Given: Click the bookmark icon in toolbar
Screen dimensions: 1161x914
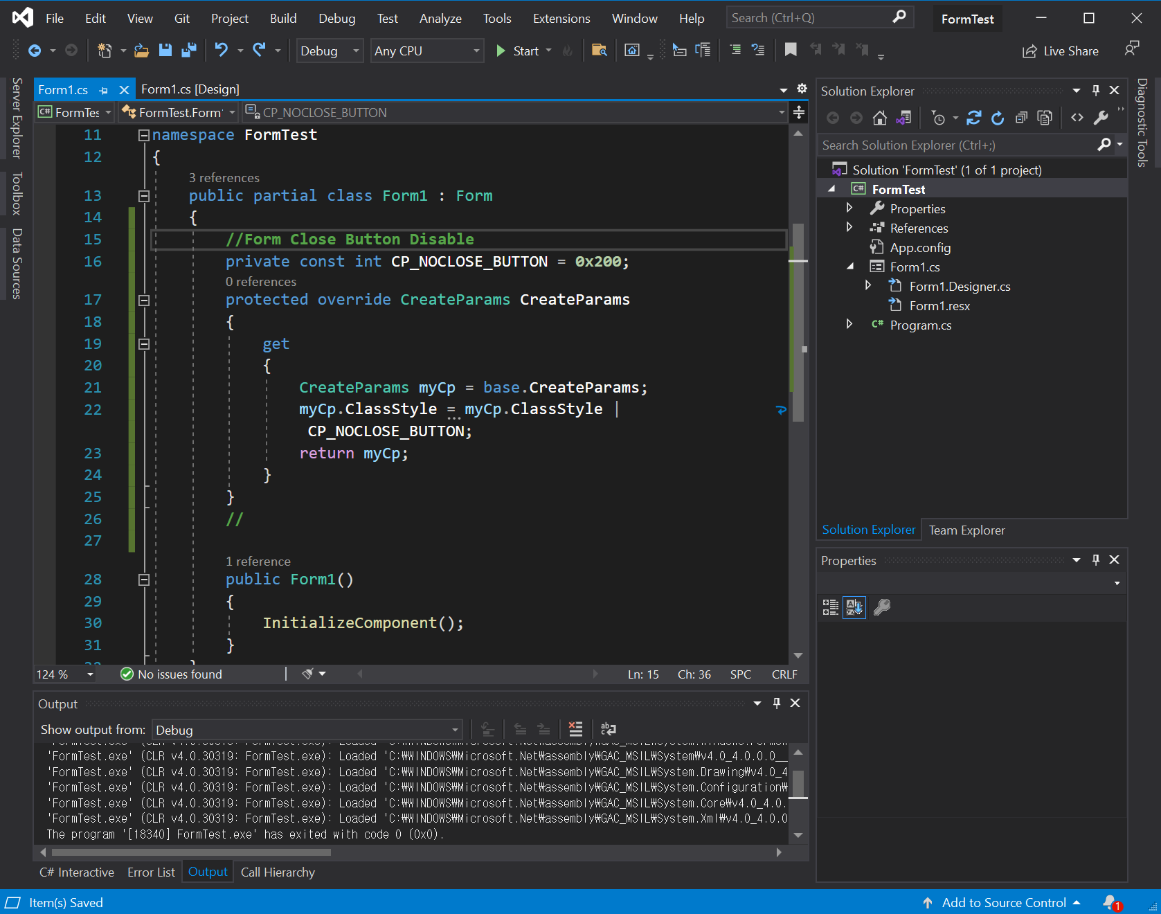Looking at the screenshot, I should click(791, 50).
